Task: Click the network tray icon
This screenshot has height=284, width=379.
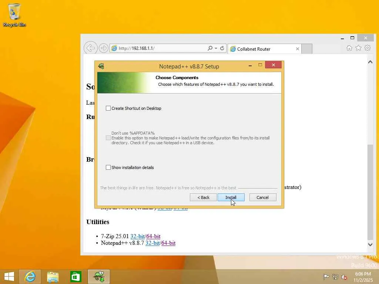Action: (x=335, y=277)
